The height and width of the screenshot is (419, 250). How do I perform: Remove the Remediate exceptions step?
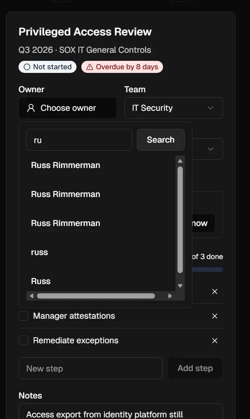215,341
